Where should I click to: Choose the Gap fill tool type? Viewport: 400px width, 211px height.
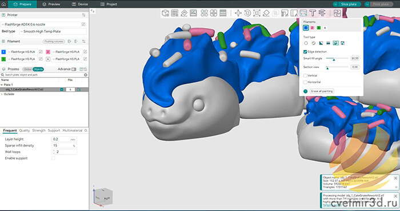[x=343, y=43]
